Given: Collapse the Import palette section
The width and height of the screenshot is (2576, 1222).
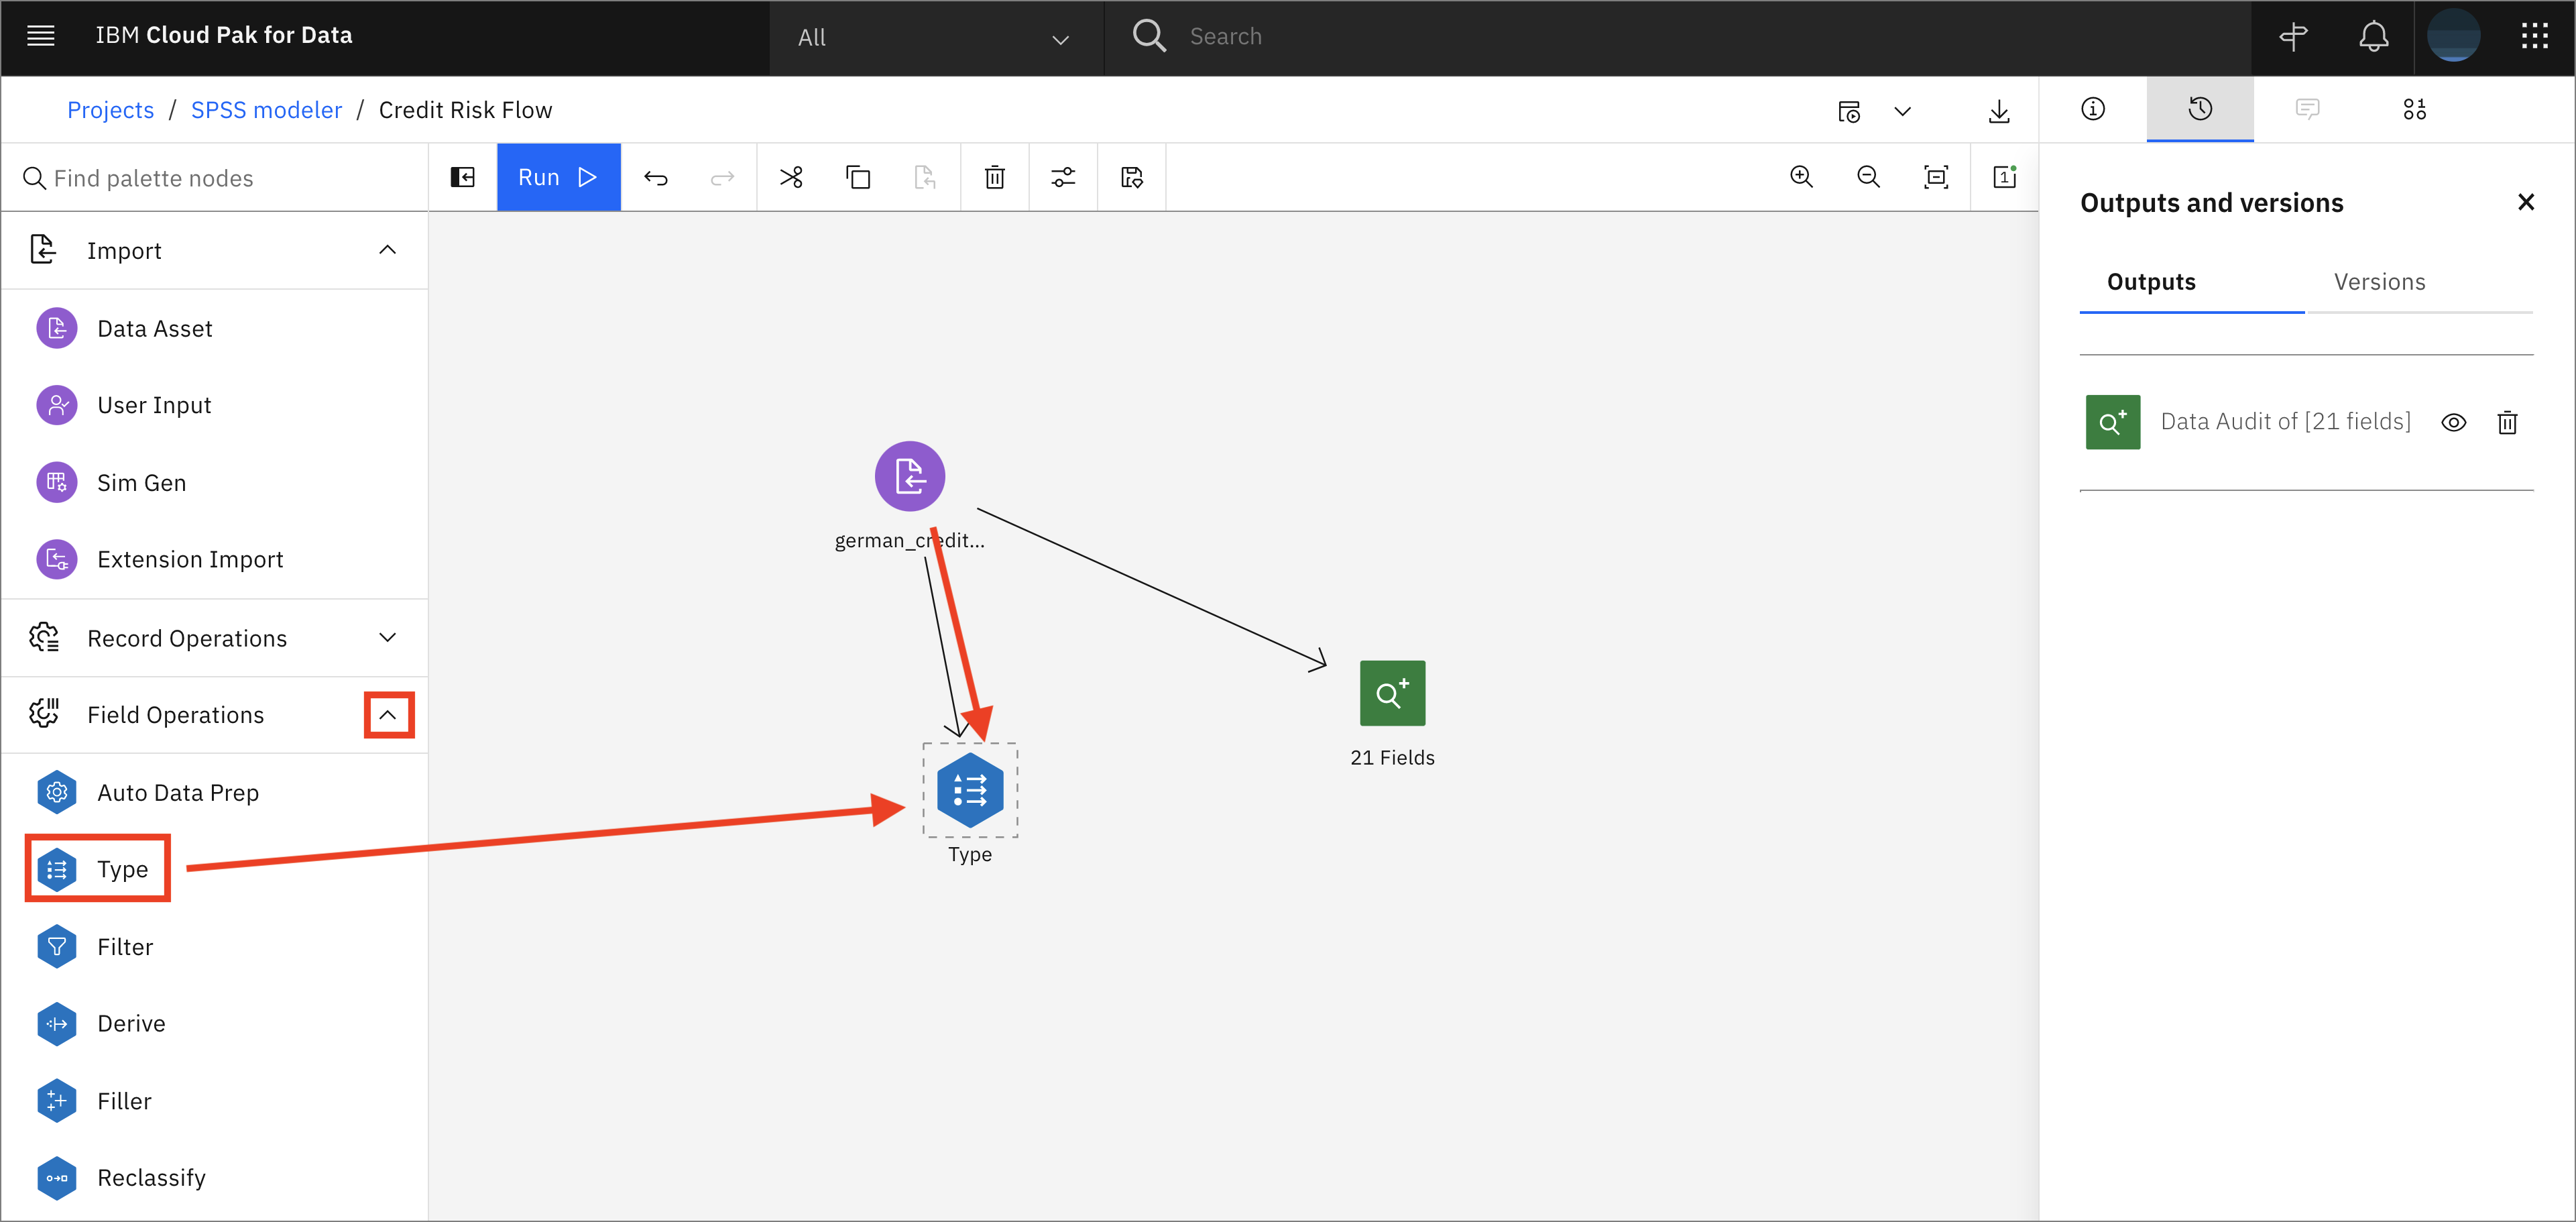Looking at the screenshot, I should (x=387, y=250).
